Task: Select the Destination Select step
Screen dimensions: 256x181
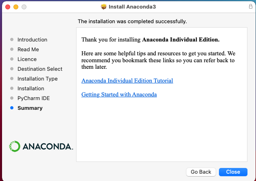Action: pos(40,69)
